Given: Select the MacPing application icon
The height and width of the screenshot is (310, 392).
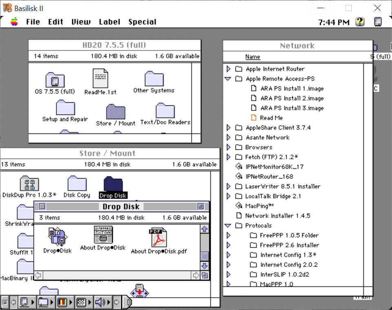Looking at the screenshot, I should pos(239,206).
